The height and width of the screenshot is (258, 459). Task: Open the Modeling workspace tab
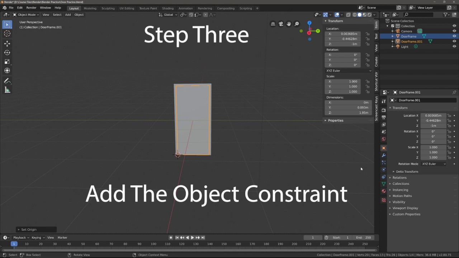(90, 8)
